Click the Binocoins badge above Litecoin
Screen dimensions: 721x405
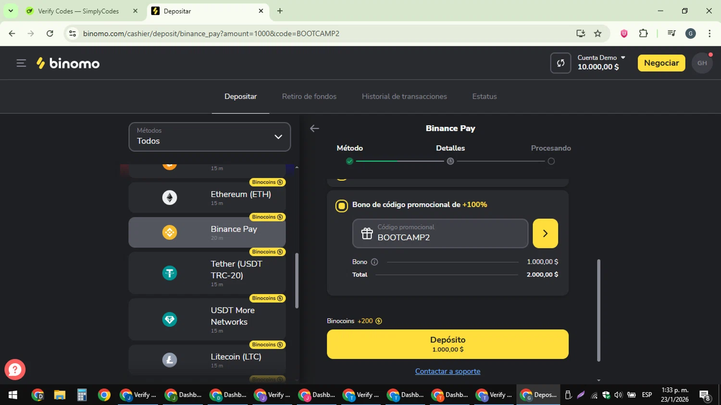click(267, 344)
